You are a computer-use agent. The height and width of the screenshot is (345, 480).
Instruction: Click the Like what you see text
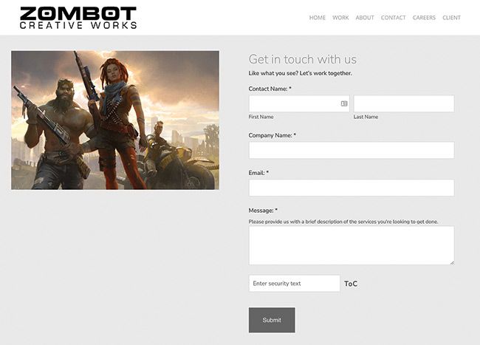[x=300, y=73]
